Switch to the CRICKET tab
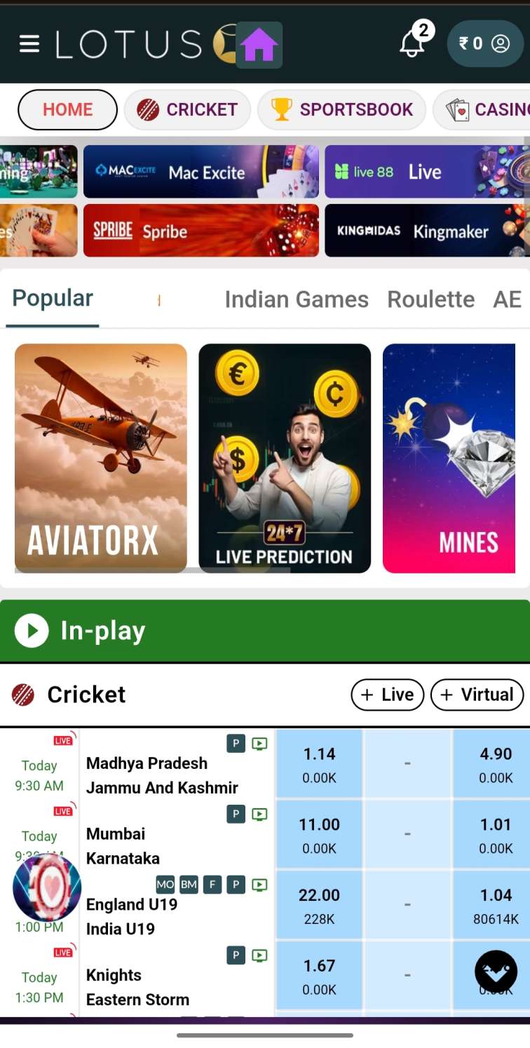The width and height of the screenshot is (530, 1048). (187, 109)
